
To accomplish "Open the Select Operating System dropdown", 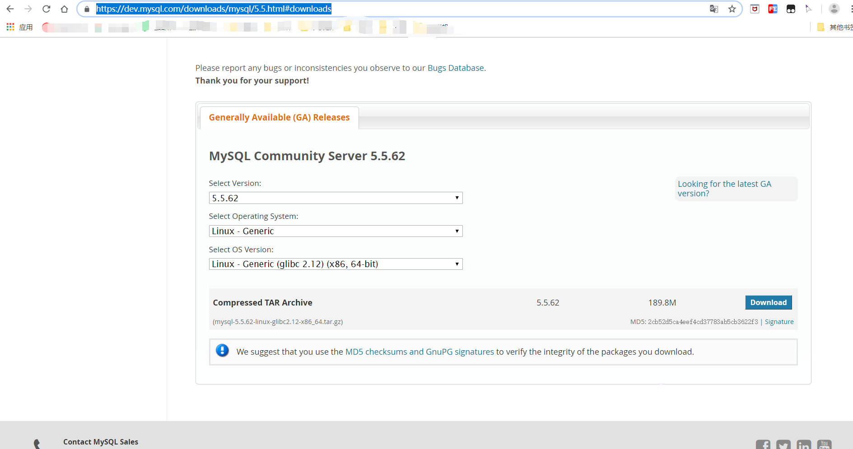I will [336, 231].
